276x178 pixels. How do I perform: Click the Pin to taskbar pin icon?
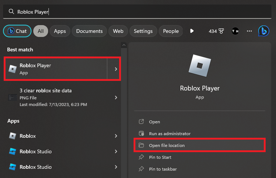[141, 169]
